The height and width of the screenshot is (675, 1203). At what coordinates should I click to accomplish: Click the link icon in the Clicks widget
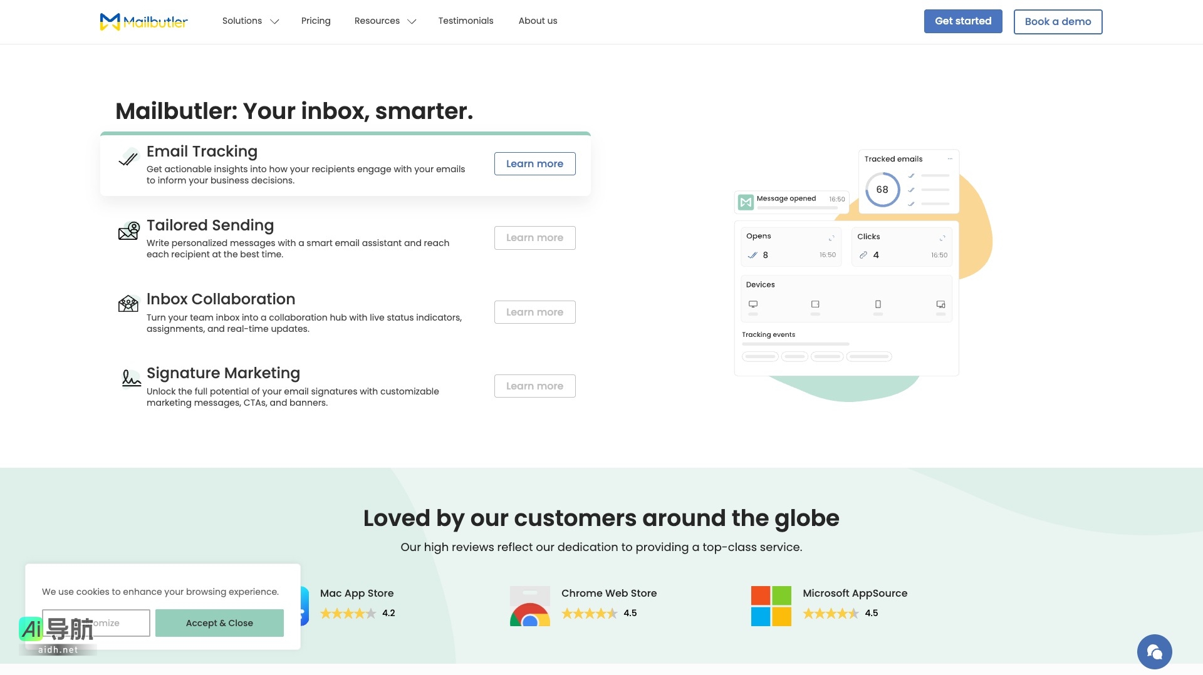(863, 255)
